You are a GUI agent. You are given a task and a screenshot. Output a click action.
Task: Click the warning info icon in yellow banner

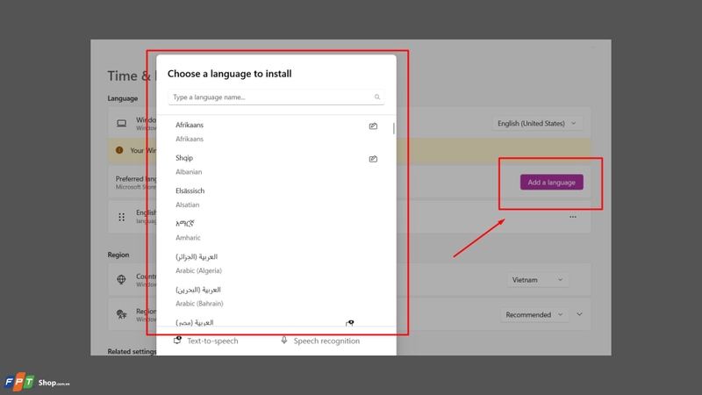click(x=119, y=150)
